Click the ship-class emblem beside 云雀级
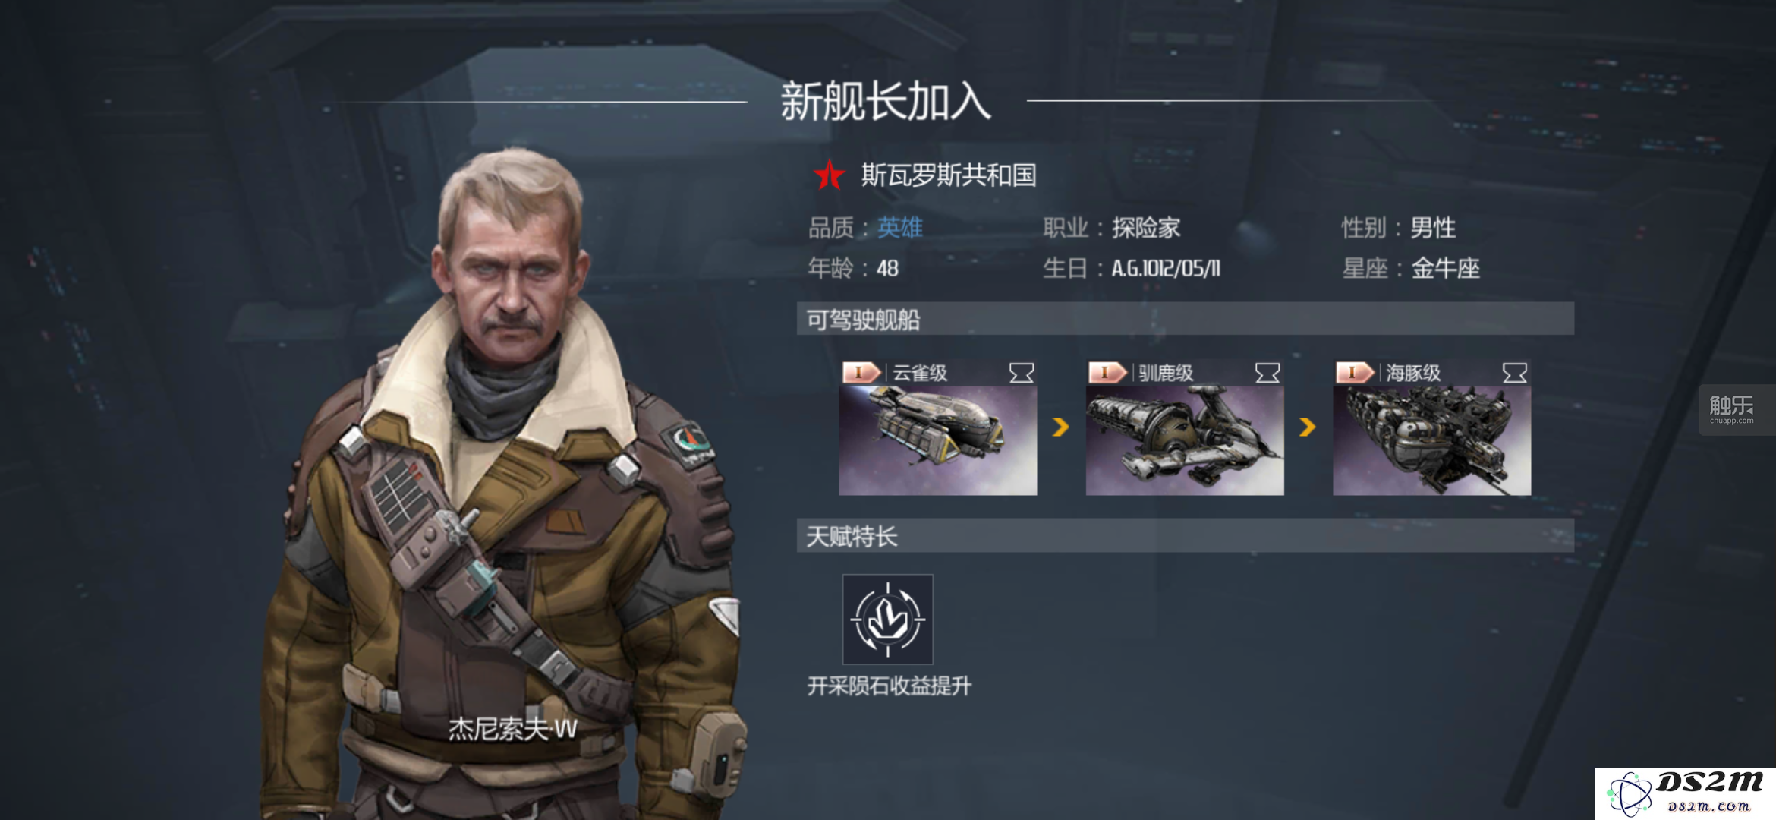Screen dimensions: 1776x820 pos(1022,373)
